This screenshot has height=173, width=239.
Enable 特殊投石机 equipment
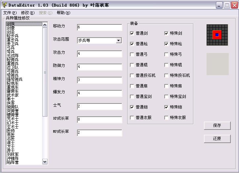pos(166,75)
